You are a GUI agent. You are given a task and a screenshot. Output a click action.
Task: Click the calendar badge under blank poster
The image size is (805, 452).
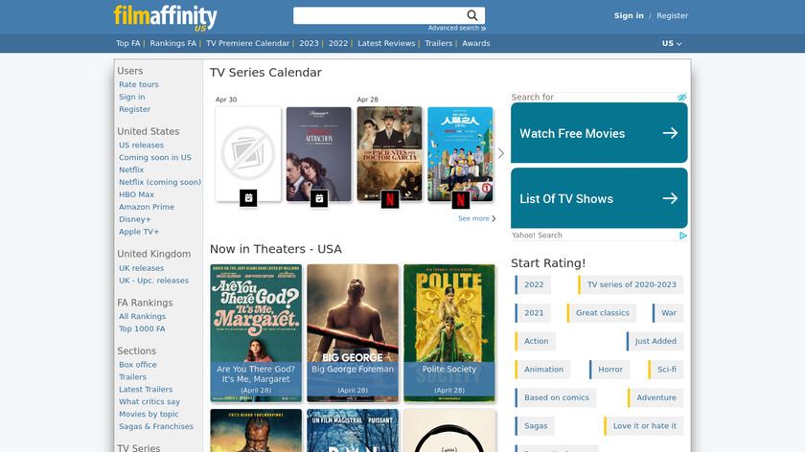point(248,198)
